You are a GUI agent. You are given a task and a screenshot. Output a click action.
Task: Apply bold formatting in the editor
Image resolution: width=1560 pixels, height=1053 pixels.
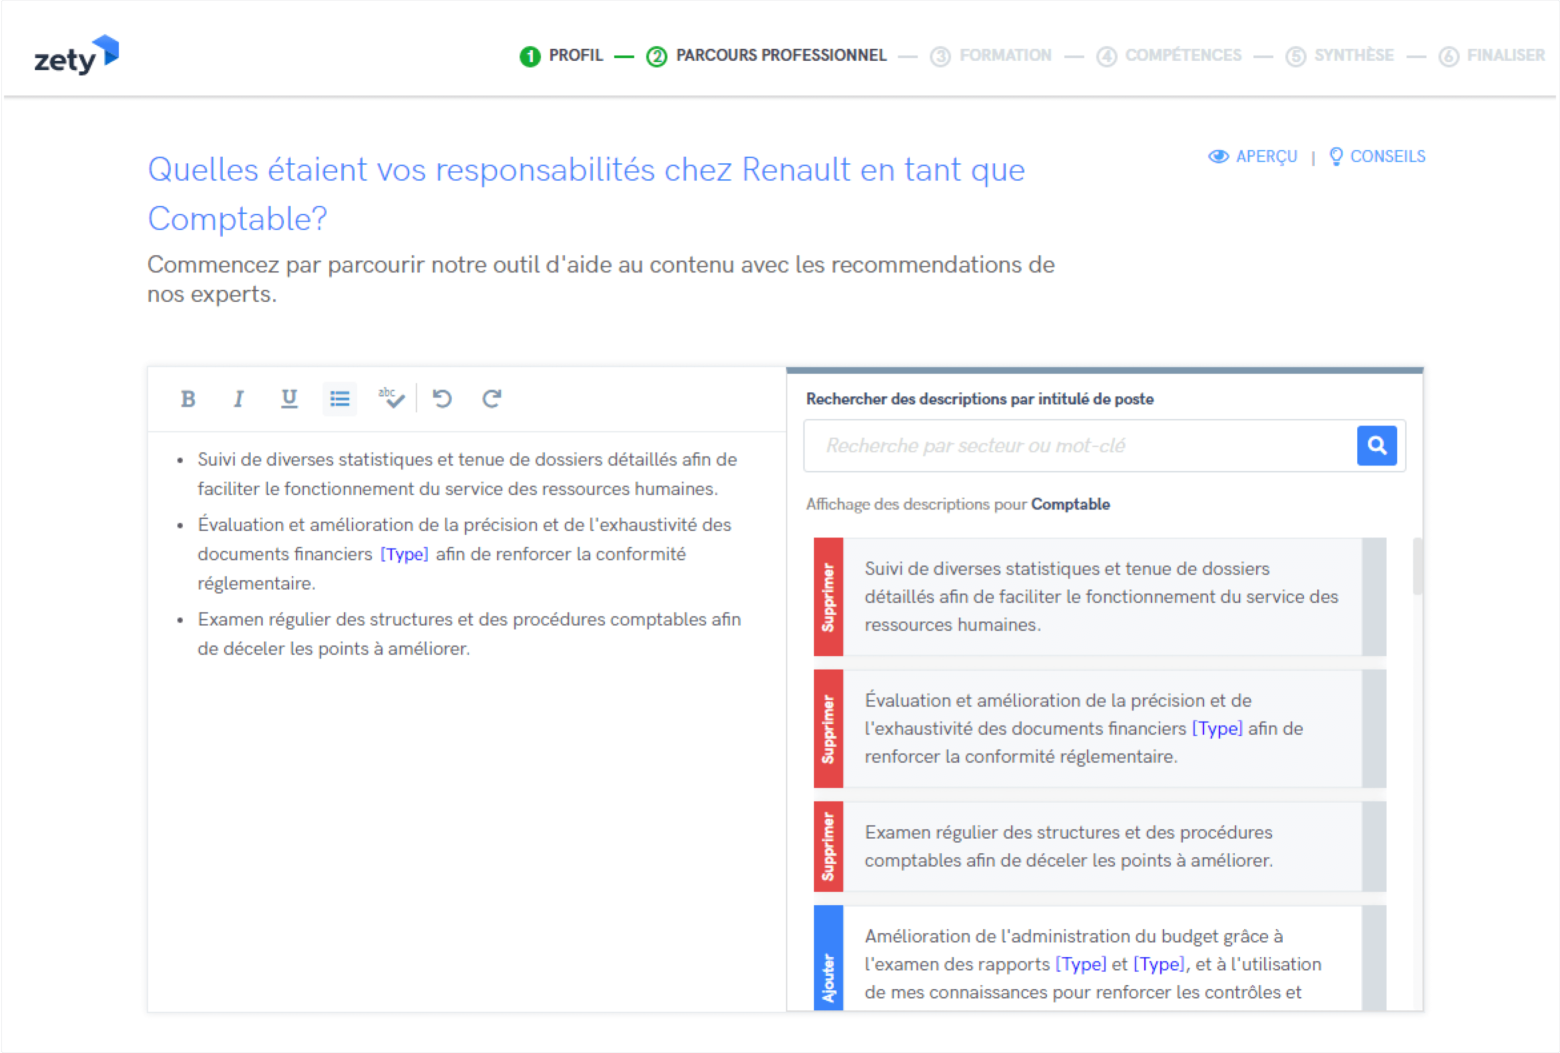[x=188, y=398]
